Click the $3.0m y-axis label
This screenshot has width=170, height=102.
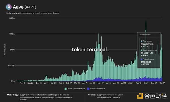12,18
